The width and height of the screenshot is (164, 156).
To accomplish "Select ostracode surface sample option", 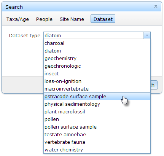I will (97, 96).
